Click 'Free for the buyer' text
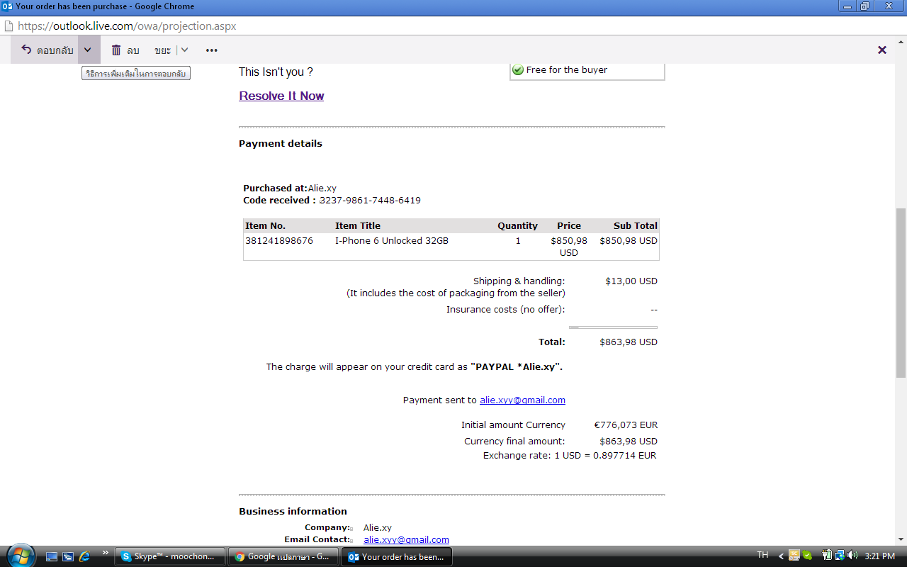The height and width of the screenshot is (567, 907). pos(567,69)
